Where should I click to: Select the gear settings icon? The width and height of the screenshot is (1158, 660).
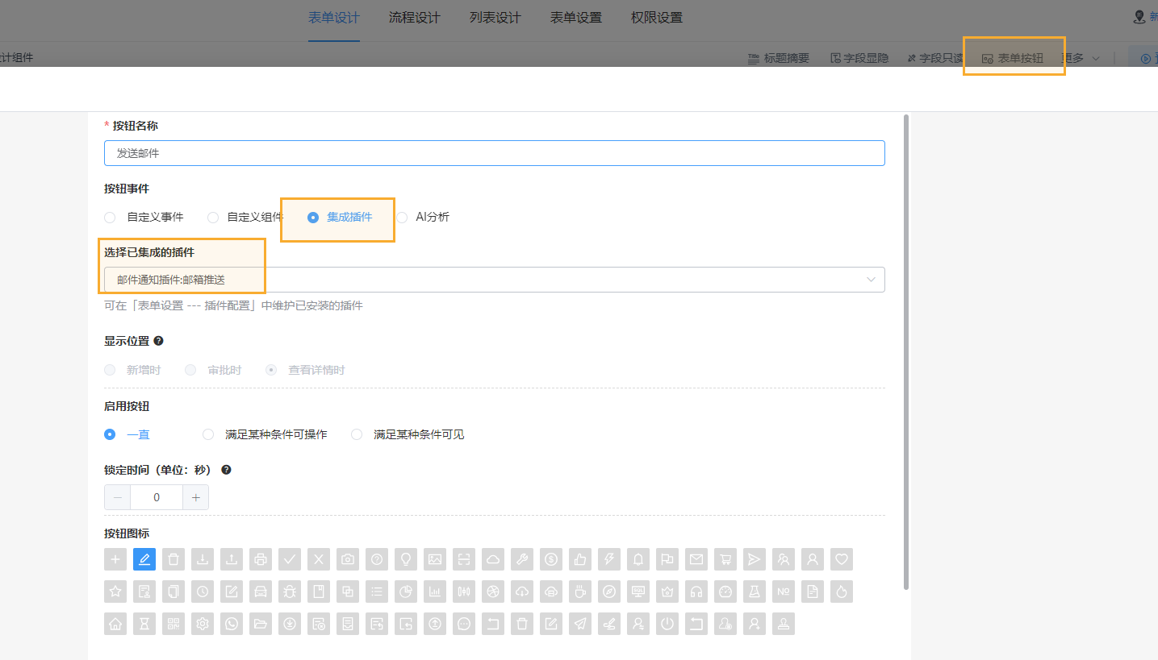[203, 623]
